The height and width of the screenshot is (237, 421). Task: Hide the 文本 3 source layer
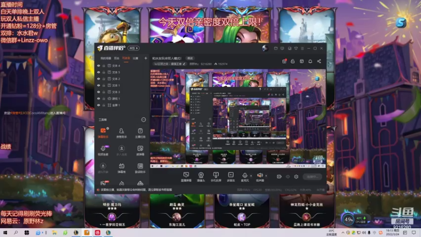(x=98, y=92)
